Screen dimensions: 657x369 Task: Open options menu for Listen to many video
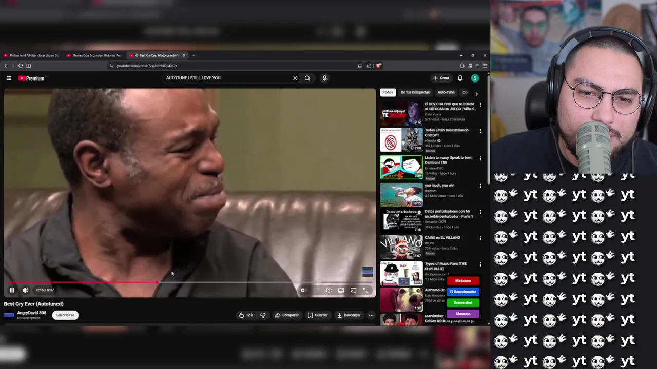480,158
